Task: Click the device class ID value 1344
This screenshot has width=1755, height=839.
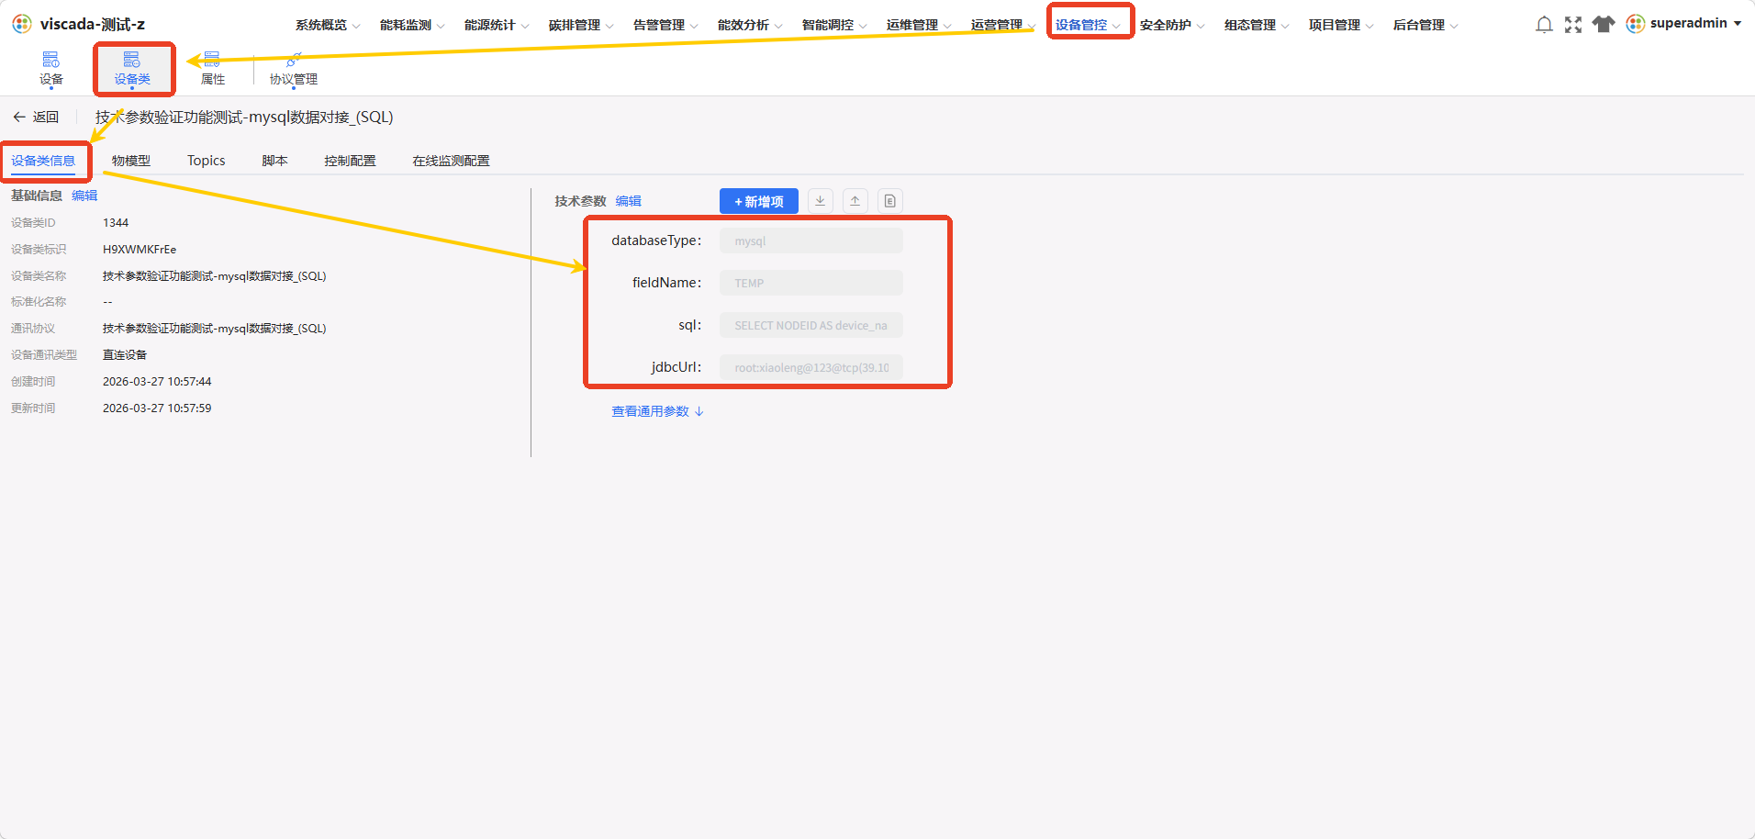Action: click(x=116, y=223)
